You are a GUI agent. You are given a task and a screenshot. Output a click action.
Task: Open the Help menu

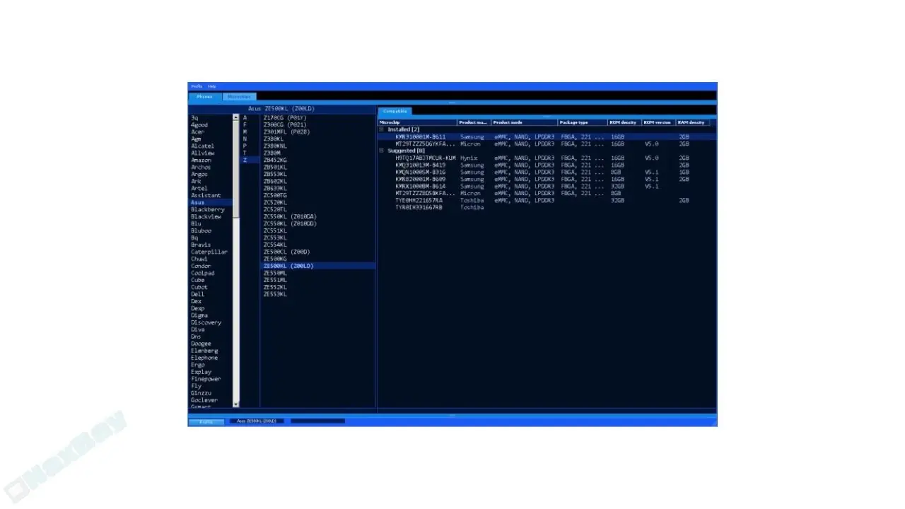tap(212, 86)
